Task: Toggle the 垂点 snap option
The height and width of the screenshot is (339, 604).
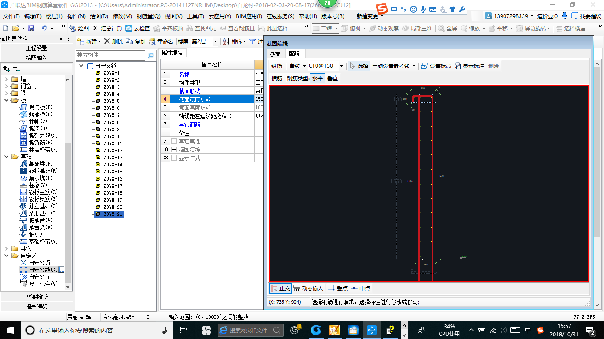Action: pos(338,288)
